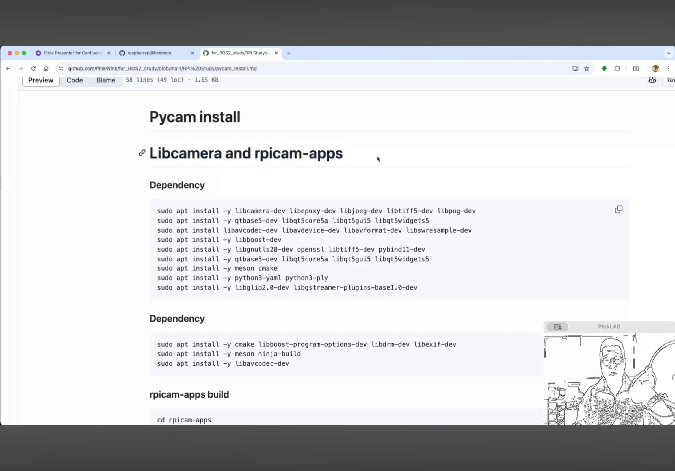Toggle the PinkLAB camera view button
675x471 pixels.
pyautogui.click(x=557, y=326)
